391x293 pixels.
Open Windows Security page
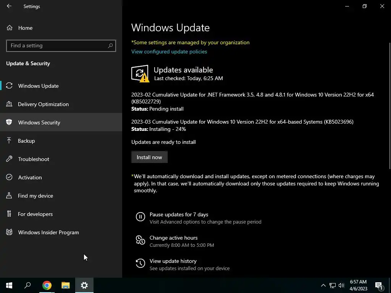61,122
